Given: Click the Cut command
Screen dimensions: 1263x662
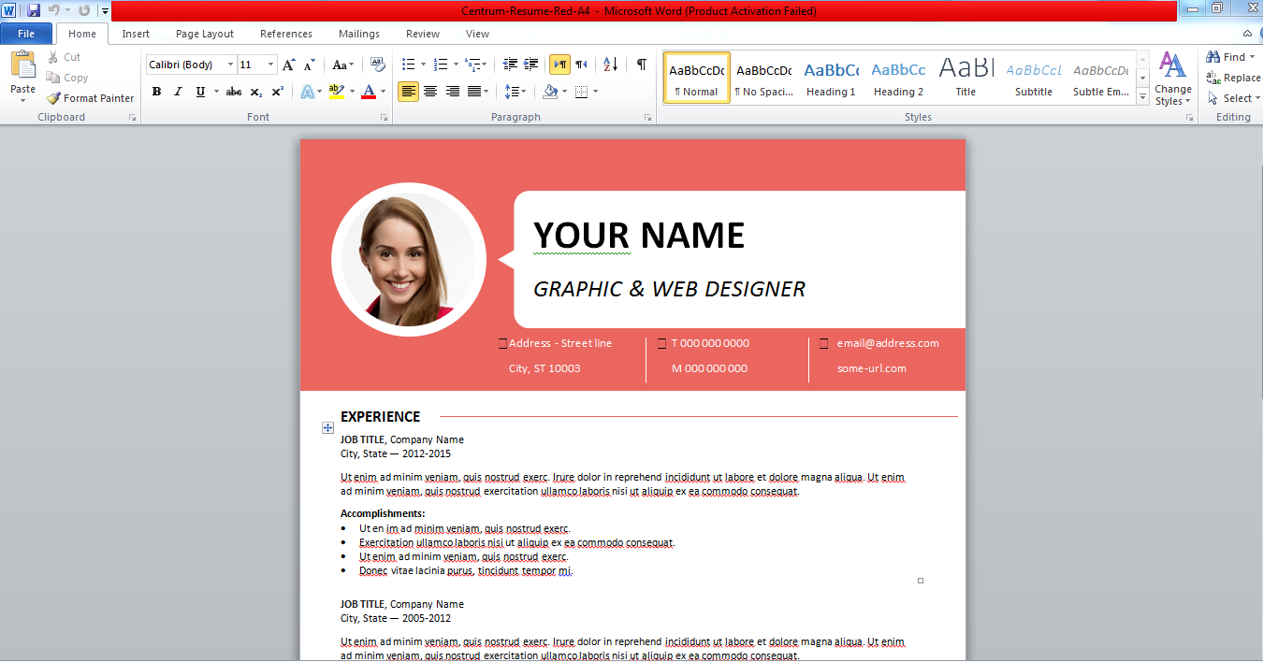Looking at the screenshot, I should pos(65,57).
